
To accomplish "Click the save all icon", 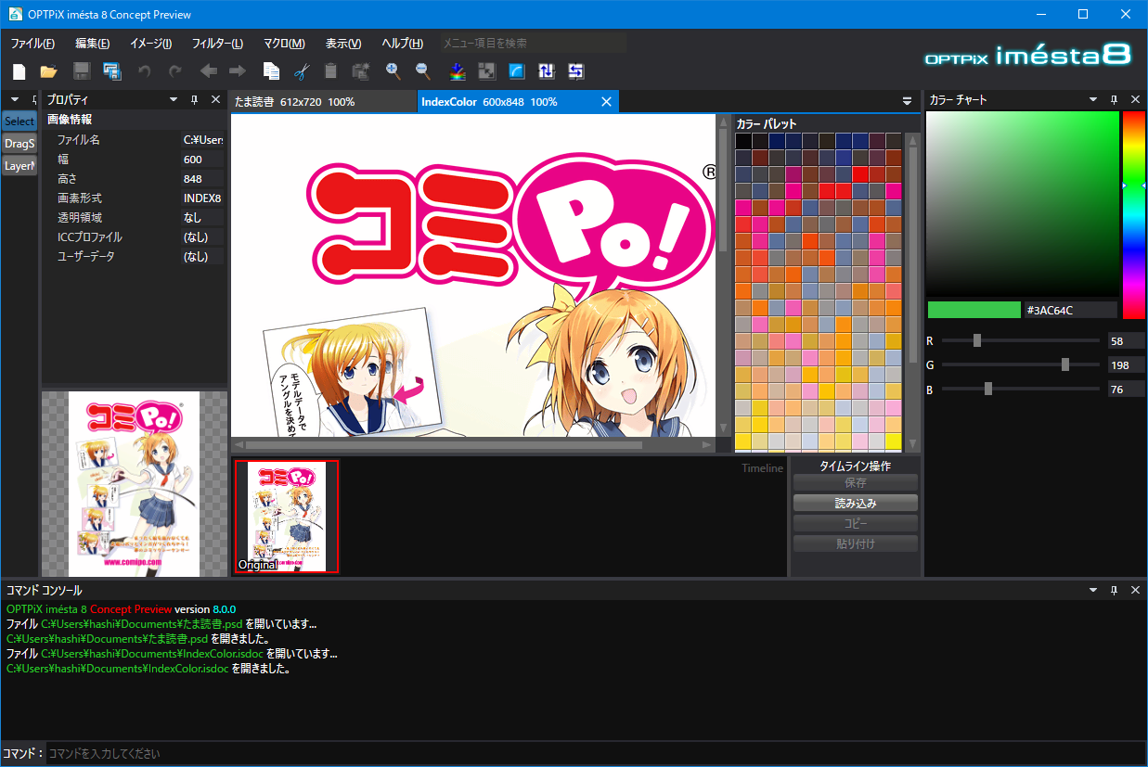I will tap(112, 71).
